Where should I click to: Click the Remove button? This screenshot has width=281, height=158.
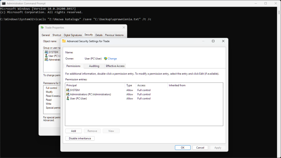[92, 131]
